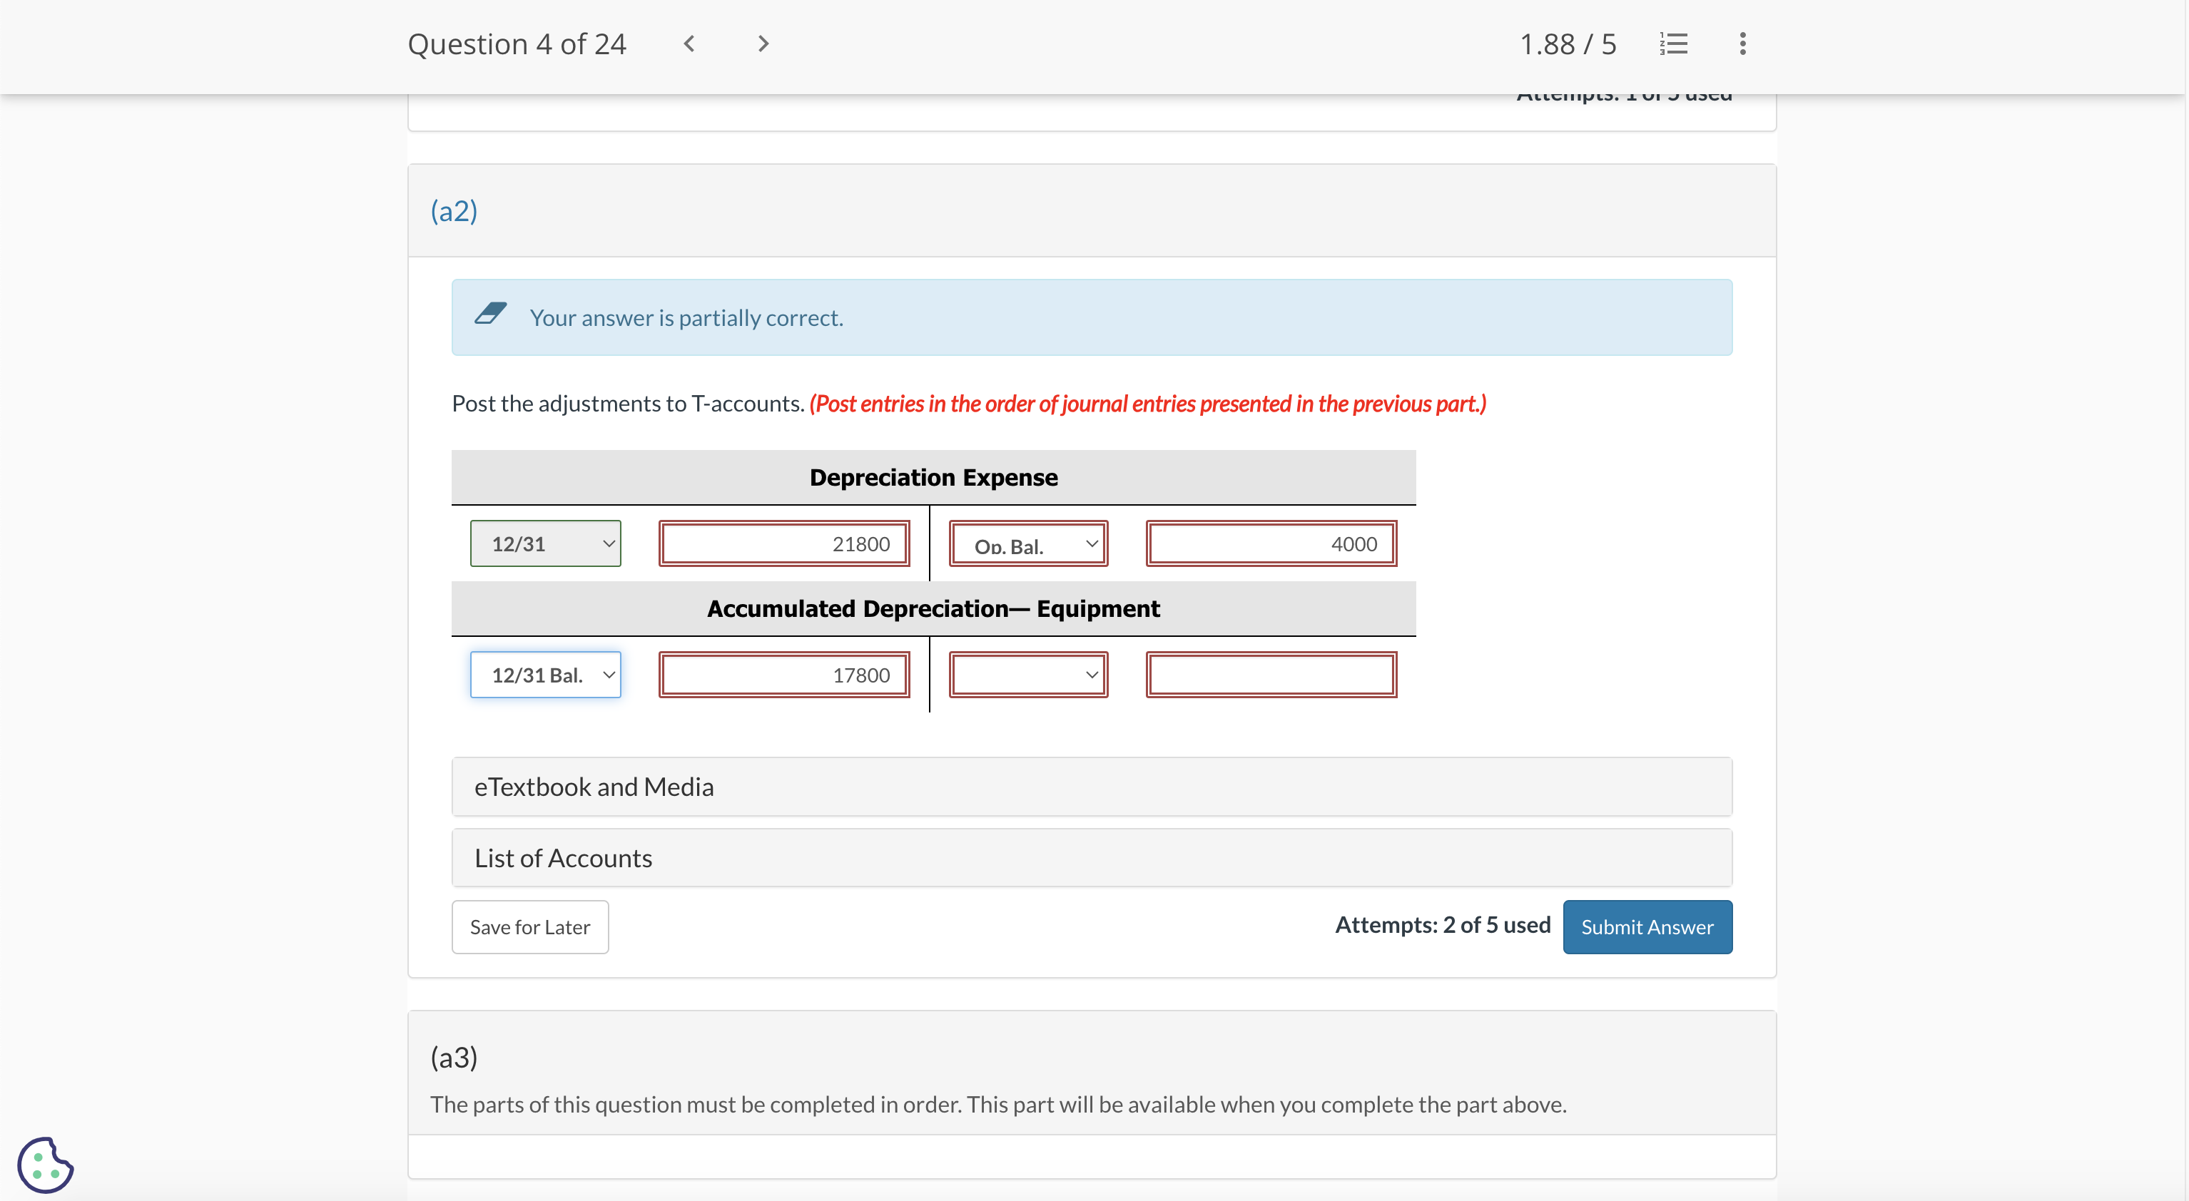Click the 4000 credit amount field

coord(1271,543)
